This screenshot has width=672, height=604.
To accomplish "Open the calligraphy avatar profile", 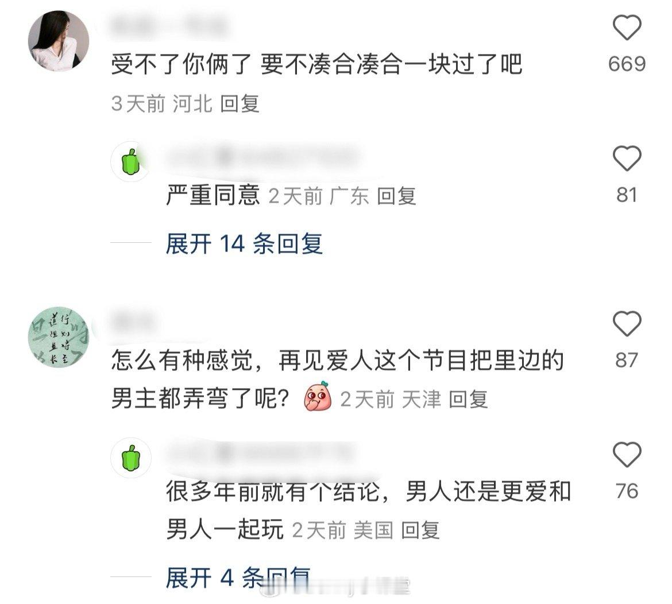I will pos(59,336).
